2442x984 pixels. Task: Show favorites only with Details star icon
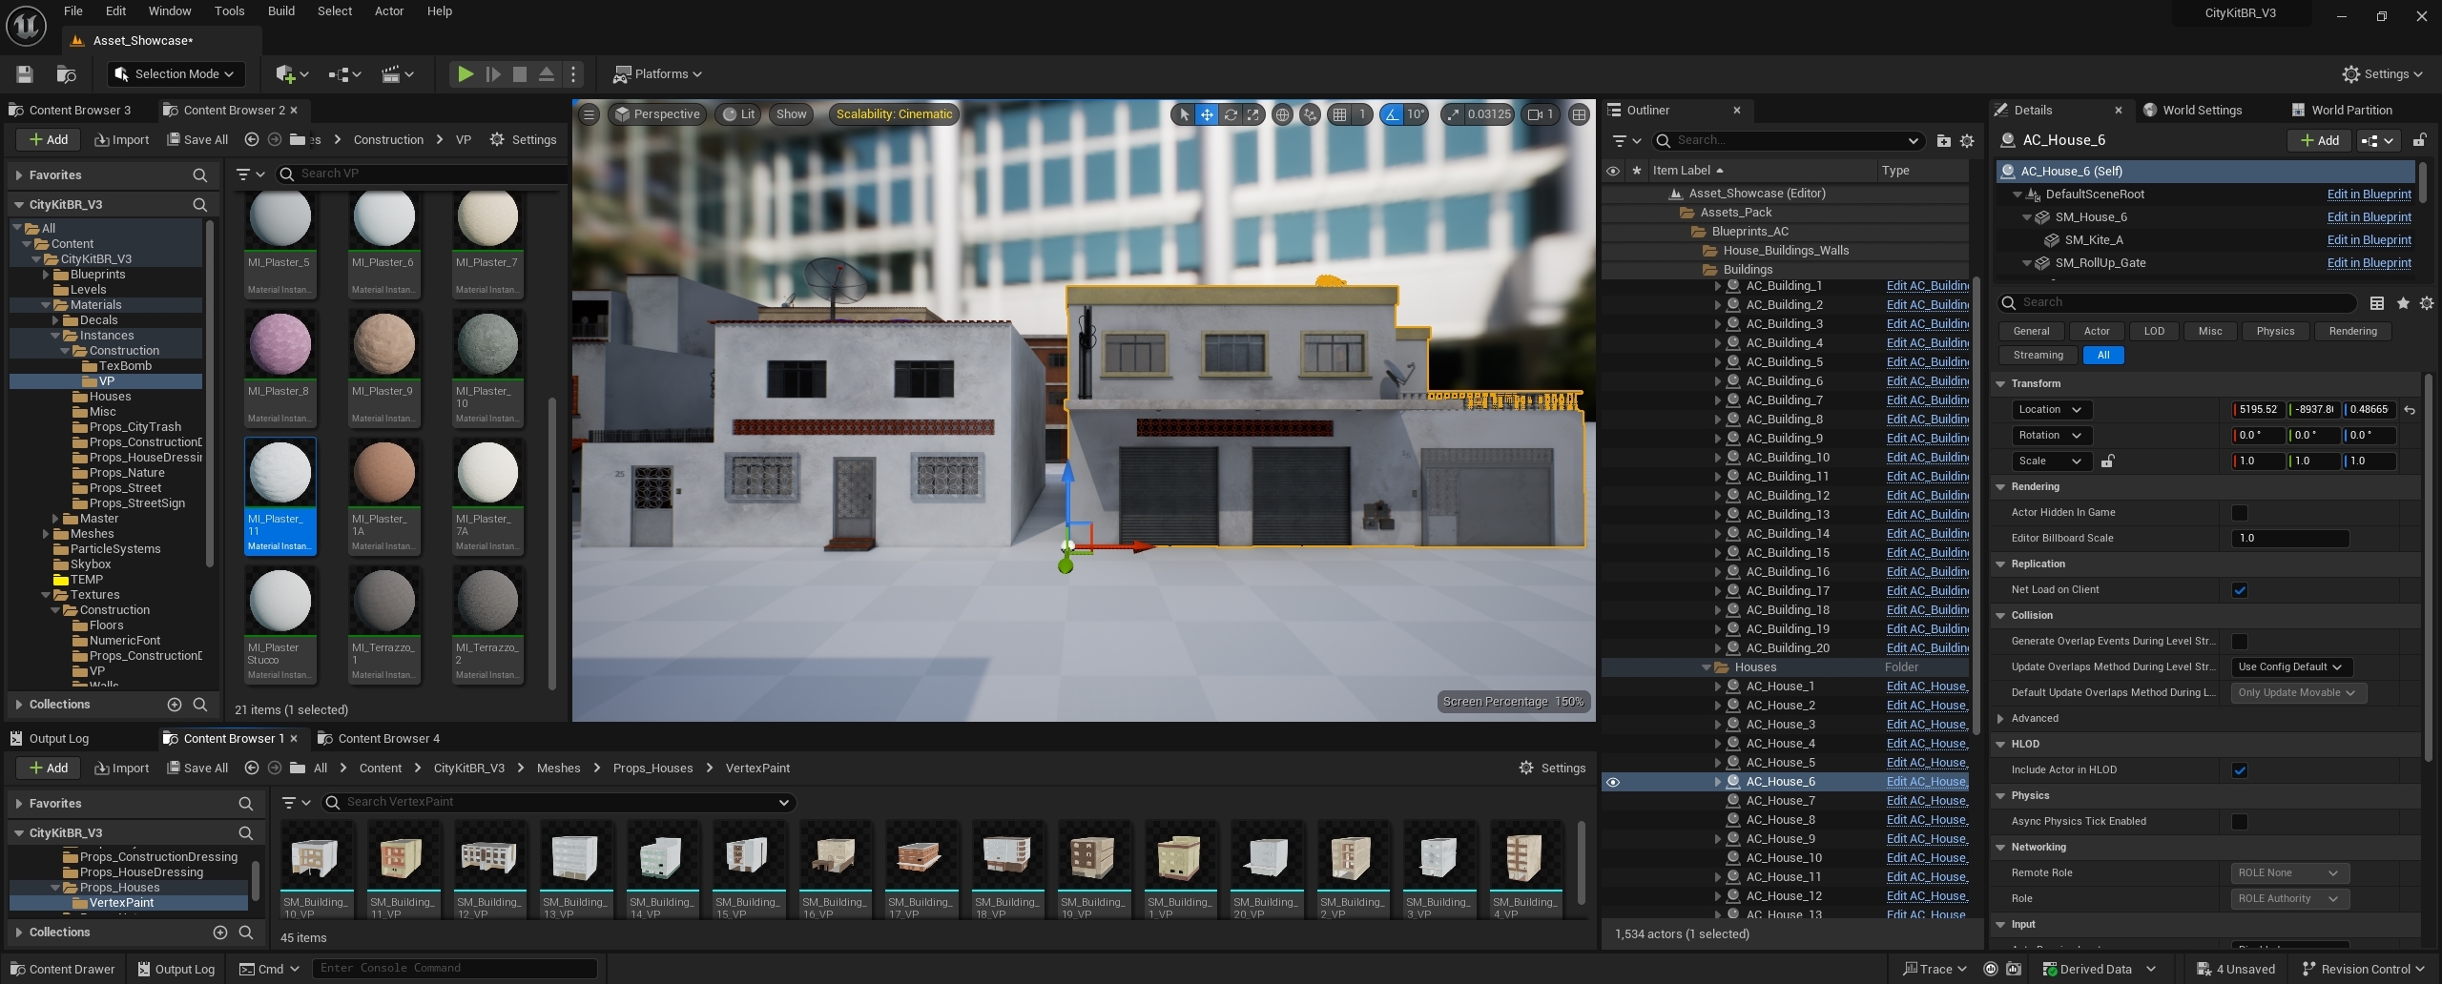click(2402, 303)
